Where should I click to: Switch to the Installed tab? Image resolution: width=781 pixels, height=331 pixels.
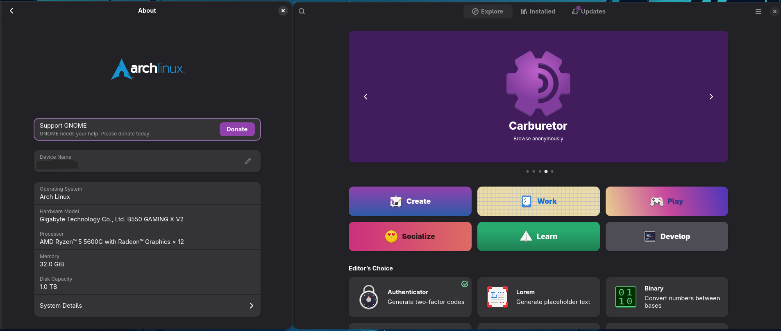click(x=538, y=11)
